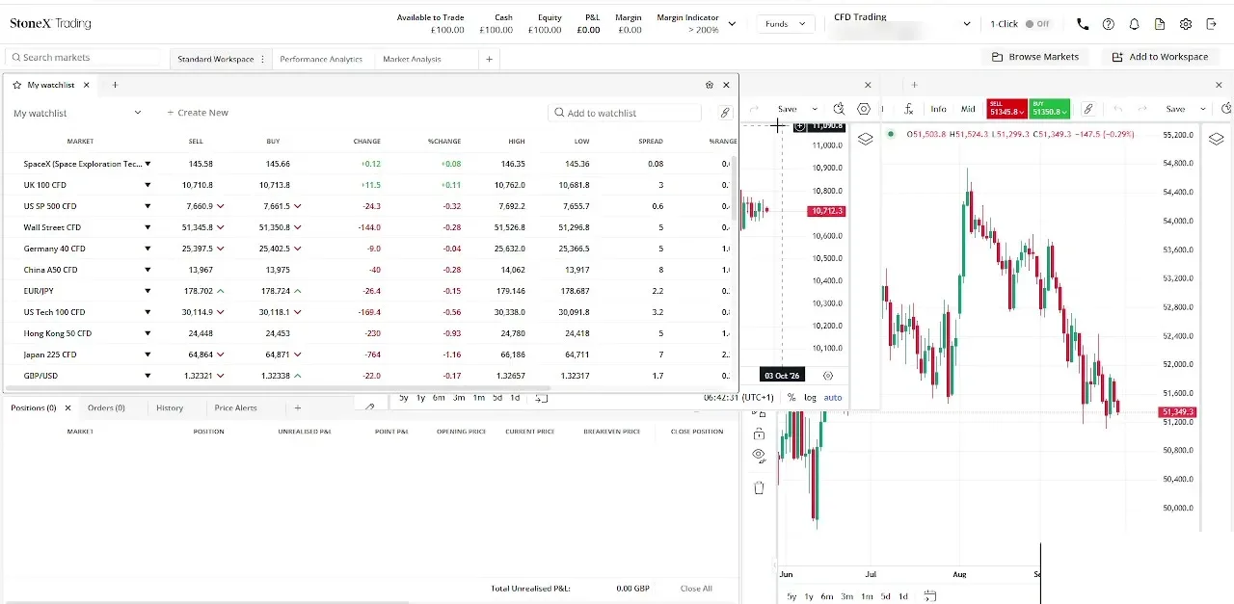The height and width of the screenshot is (604, 1234).
Task: Toggle the green status dot near OHLC values
Action: tap(890, 134)
